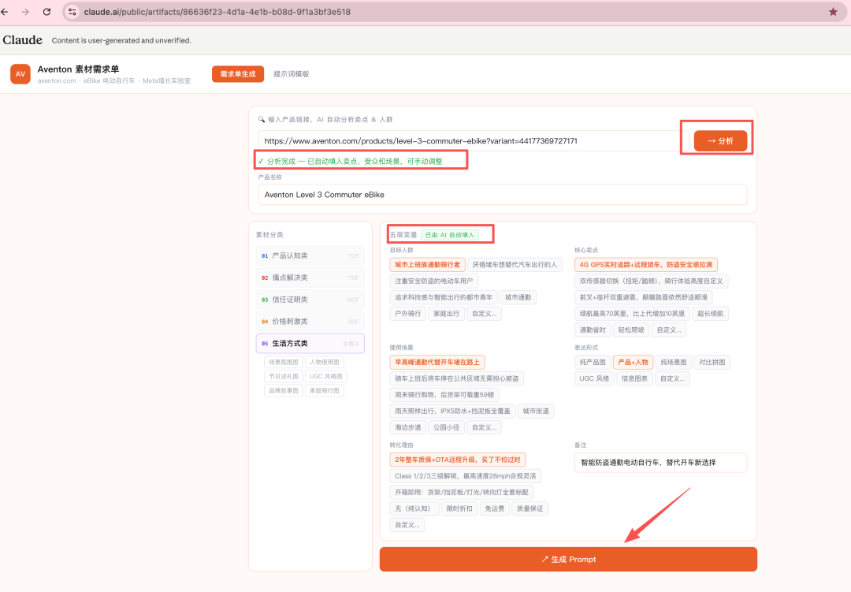Screen dimensions: 851x592
Task: Select 纯场景图 expression format
Action: click(x=674, y=363)
